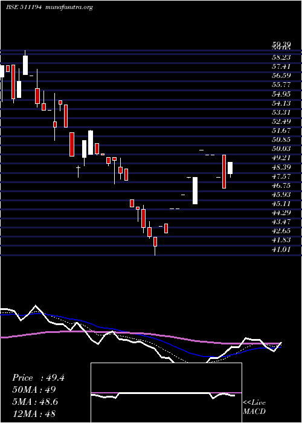Click the BSE 511194 title text
The width and height of the screenshot is (302, 423).
(x=24, y=7)
